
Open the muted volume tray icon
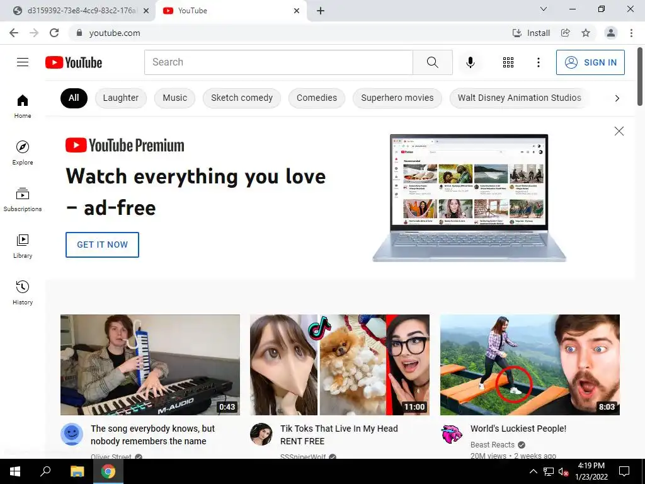pyautogui.click(x=563, y=471)
